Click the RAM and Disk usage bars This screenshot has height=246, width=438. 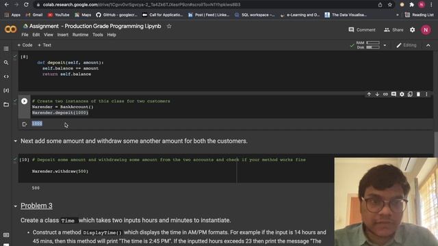(x=368, y=45)
